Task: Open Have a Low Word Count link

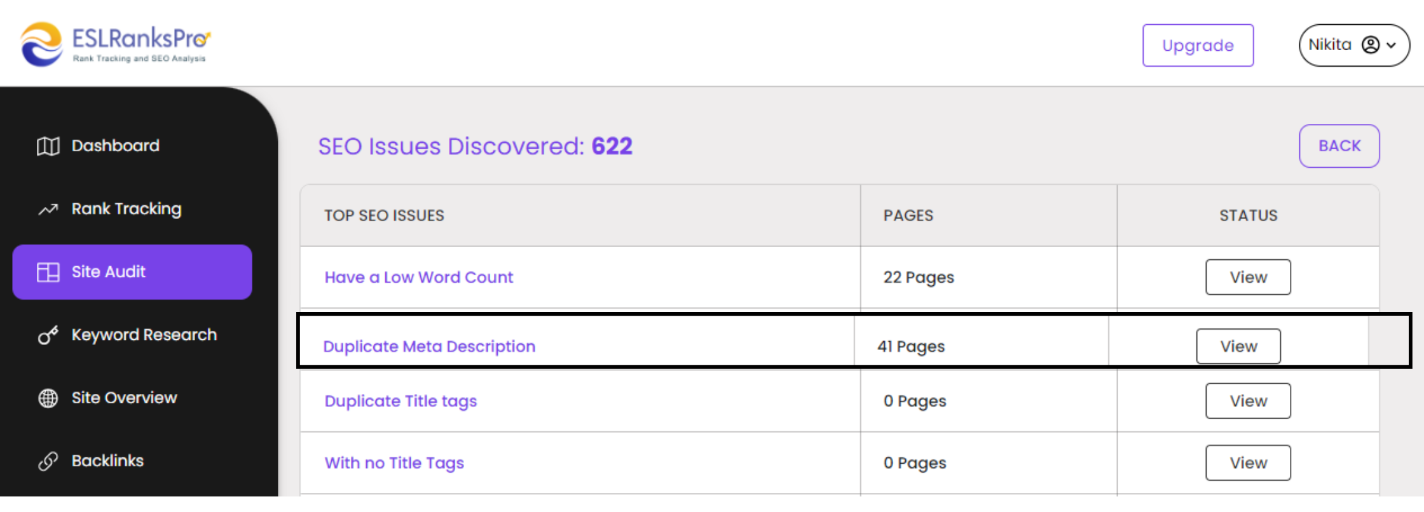Action: click(419, 278)
